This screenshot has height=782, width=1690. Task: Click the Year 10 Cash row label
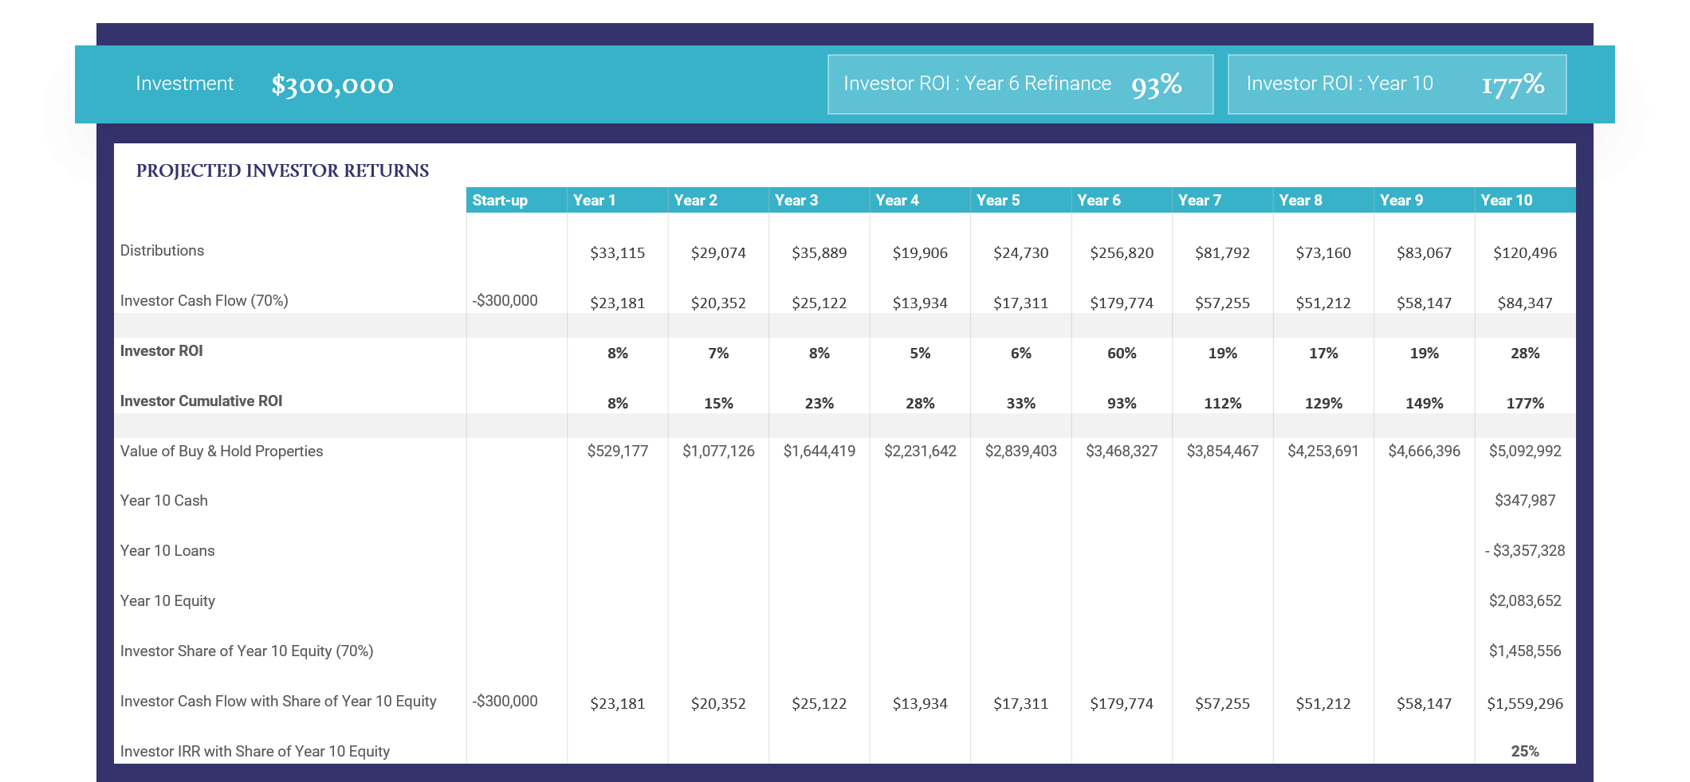163,501
